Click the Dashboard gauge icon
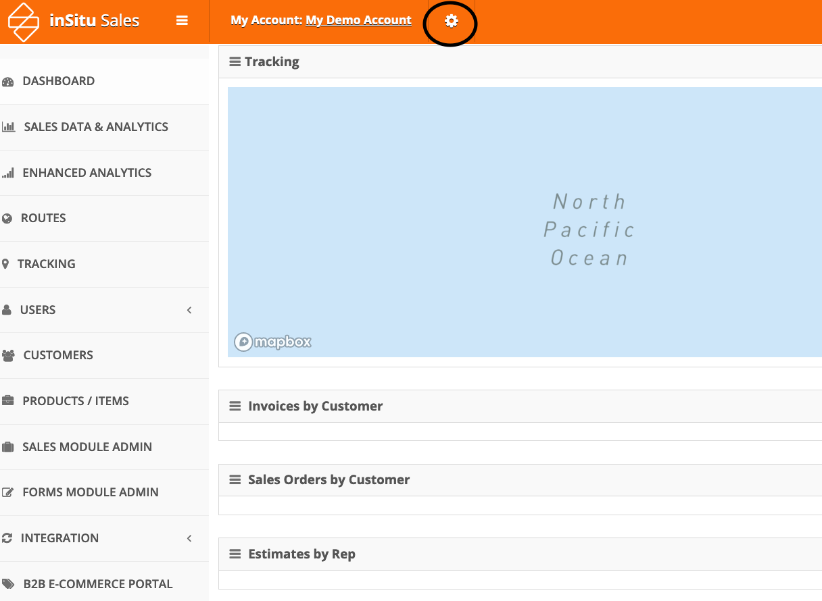The image size is (822, 601). (x=8, y=82)
